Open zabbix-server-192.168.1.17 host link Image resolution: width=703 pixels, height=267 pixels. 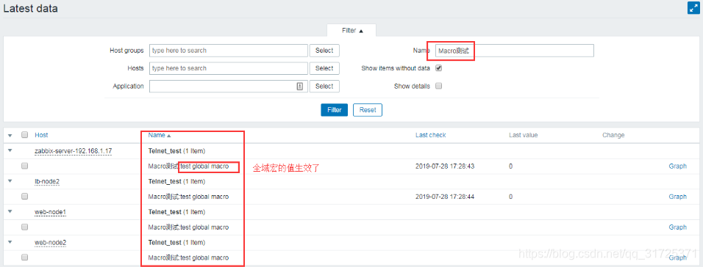click(73, 151)
